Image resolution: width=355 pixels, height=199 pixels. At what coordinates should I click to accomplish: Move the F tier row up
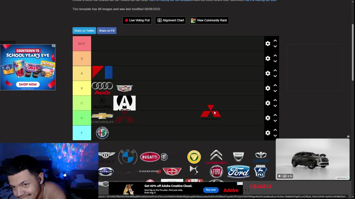click(275, 130)
